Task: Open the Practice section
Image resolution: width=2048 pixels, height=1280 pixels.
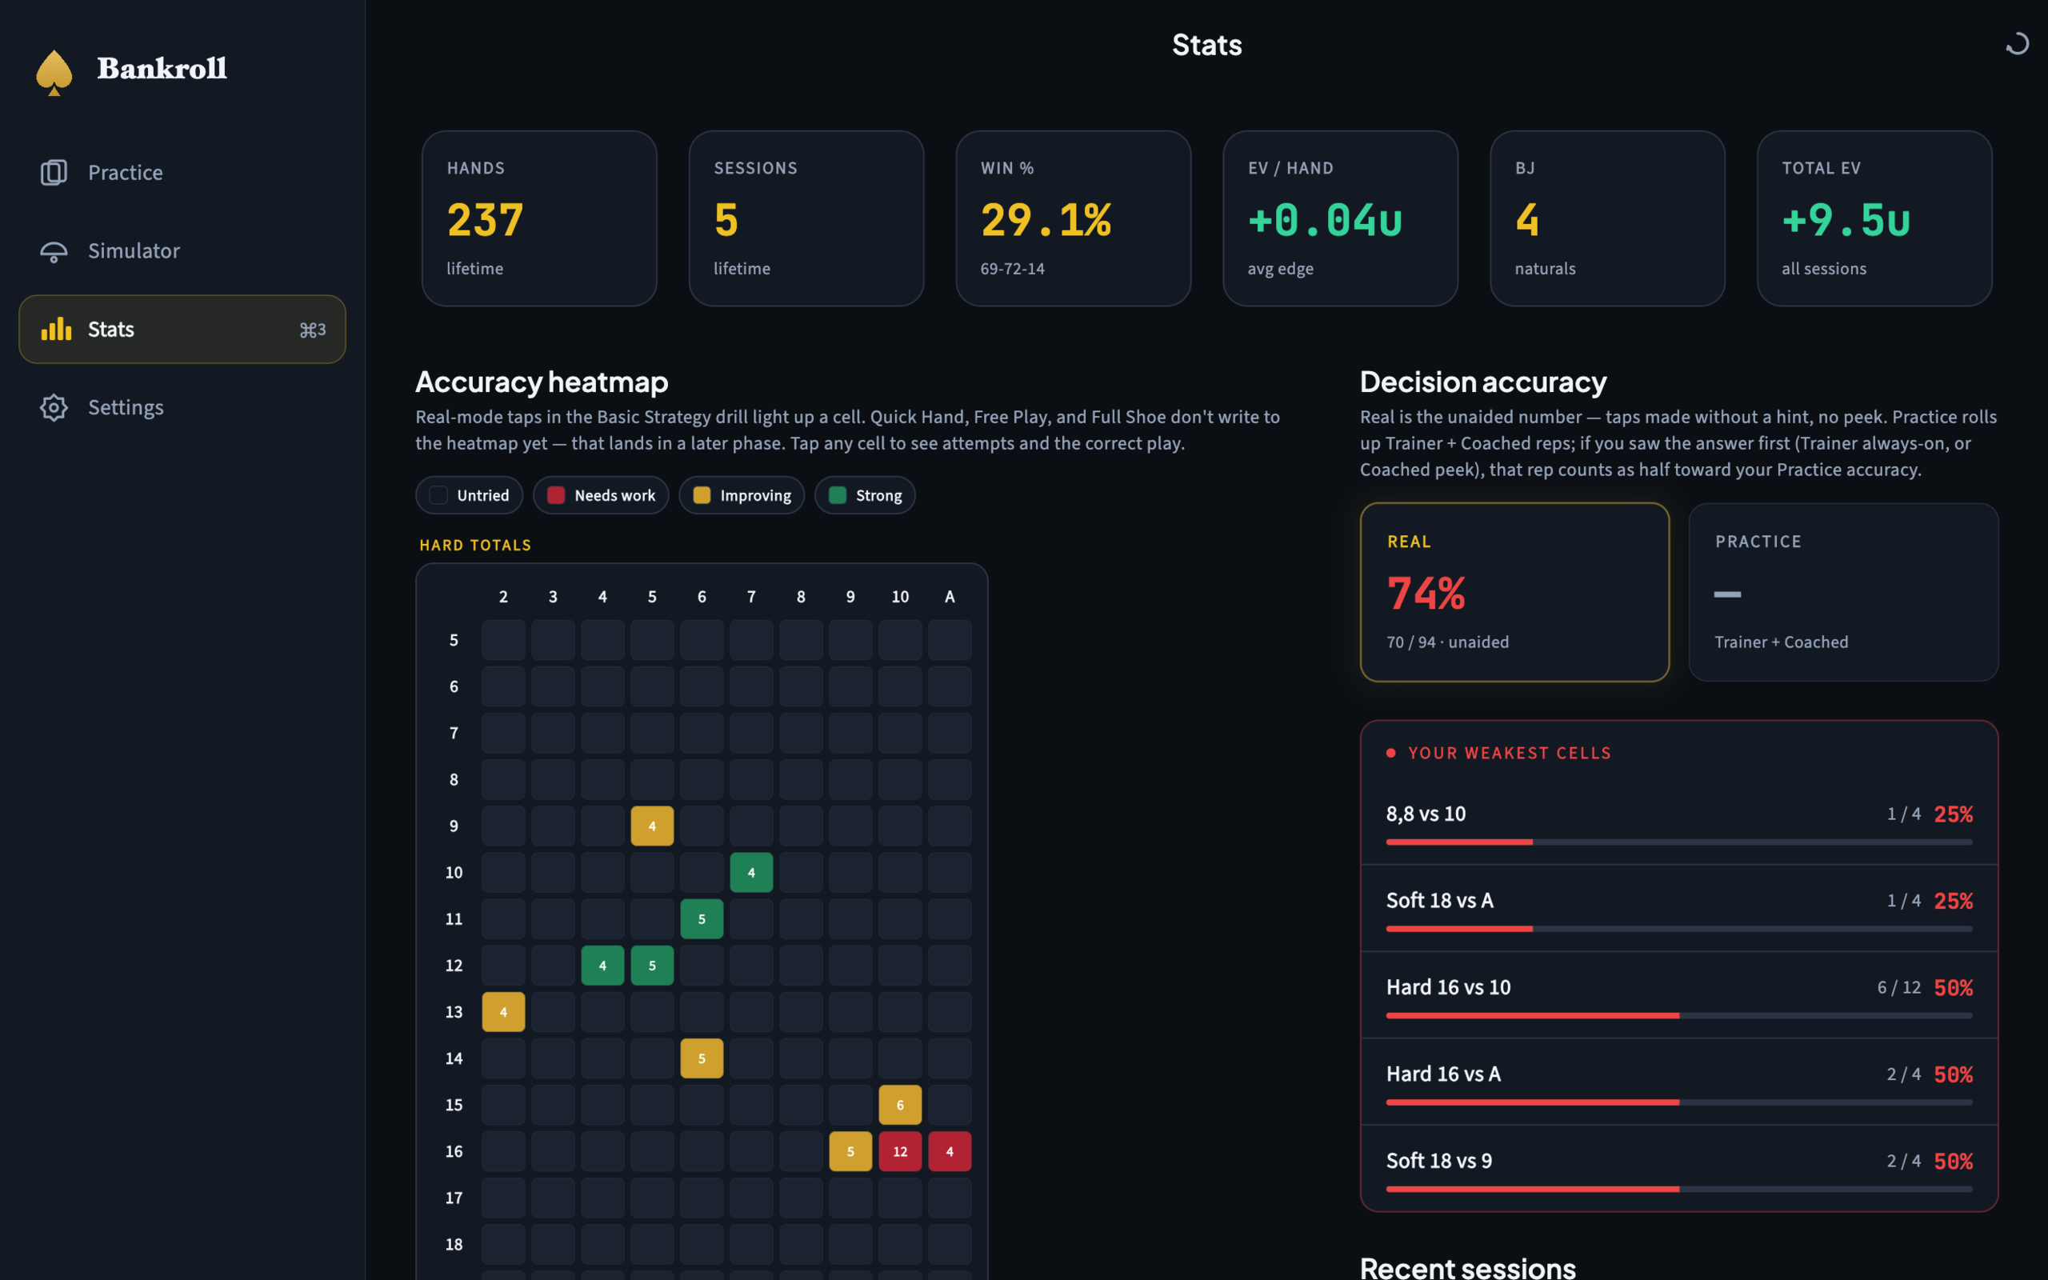Action: tap(182, 173)
